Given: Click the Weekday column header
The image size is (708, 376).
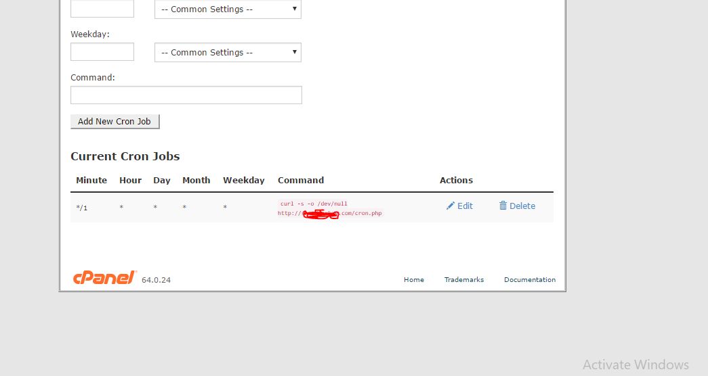Looking at the screenshot, I should click(244, 181).
